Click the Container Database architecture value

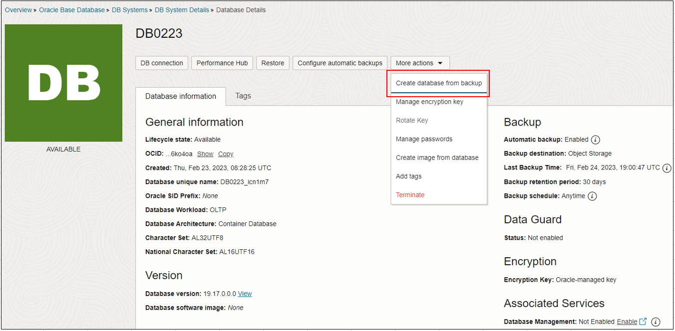click(247, 224)
